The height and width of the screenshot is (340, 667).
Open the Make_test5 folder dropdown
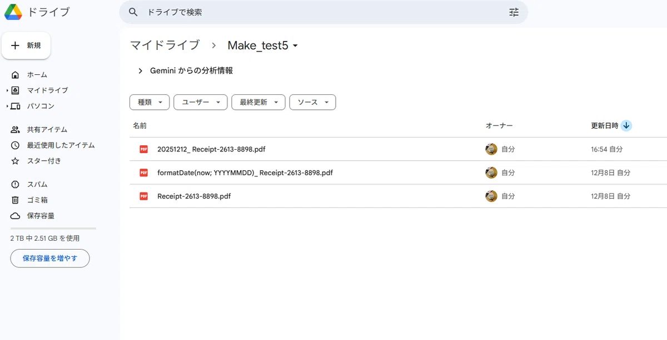tap(263, 45)
